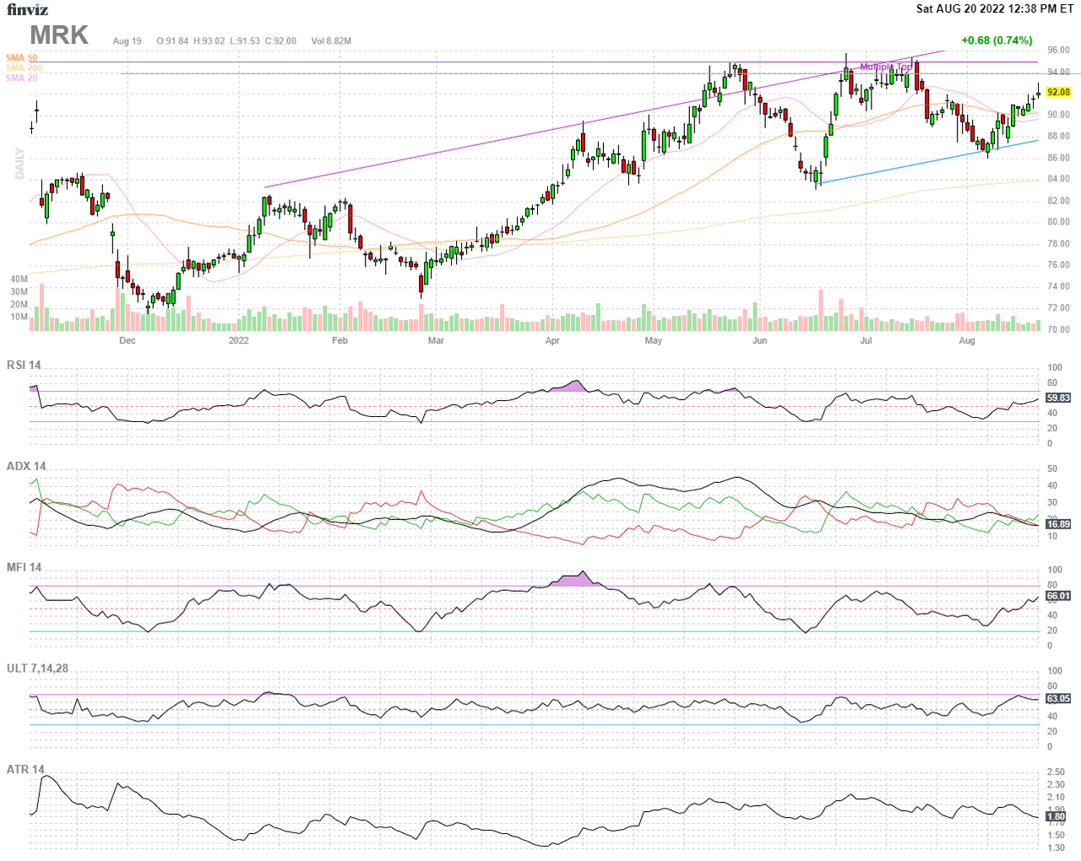Click the 70.00 price axis label
The image size is (1081, 861).
(x=1058, y=330)
